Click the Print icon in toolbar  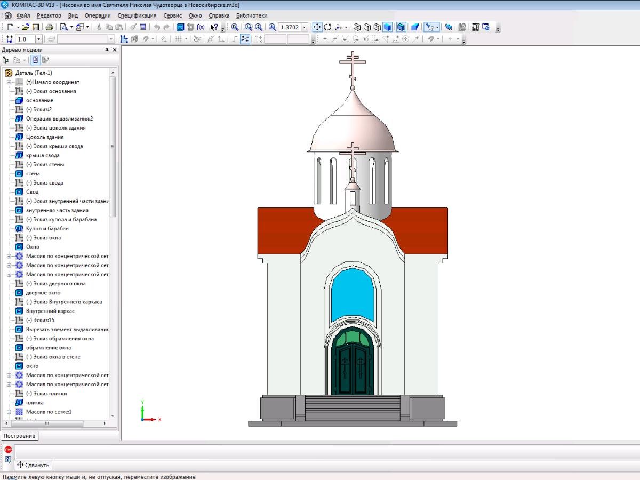[x=49, y=27]
